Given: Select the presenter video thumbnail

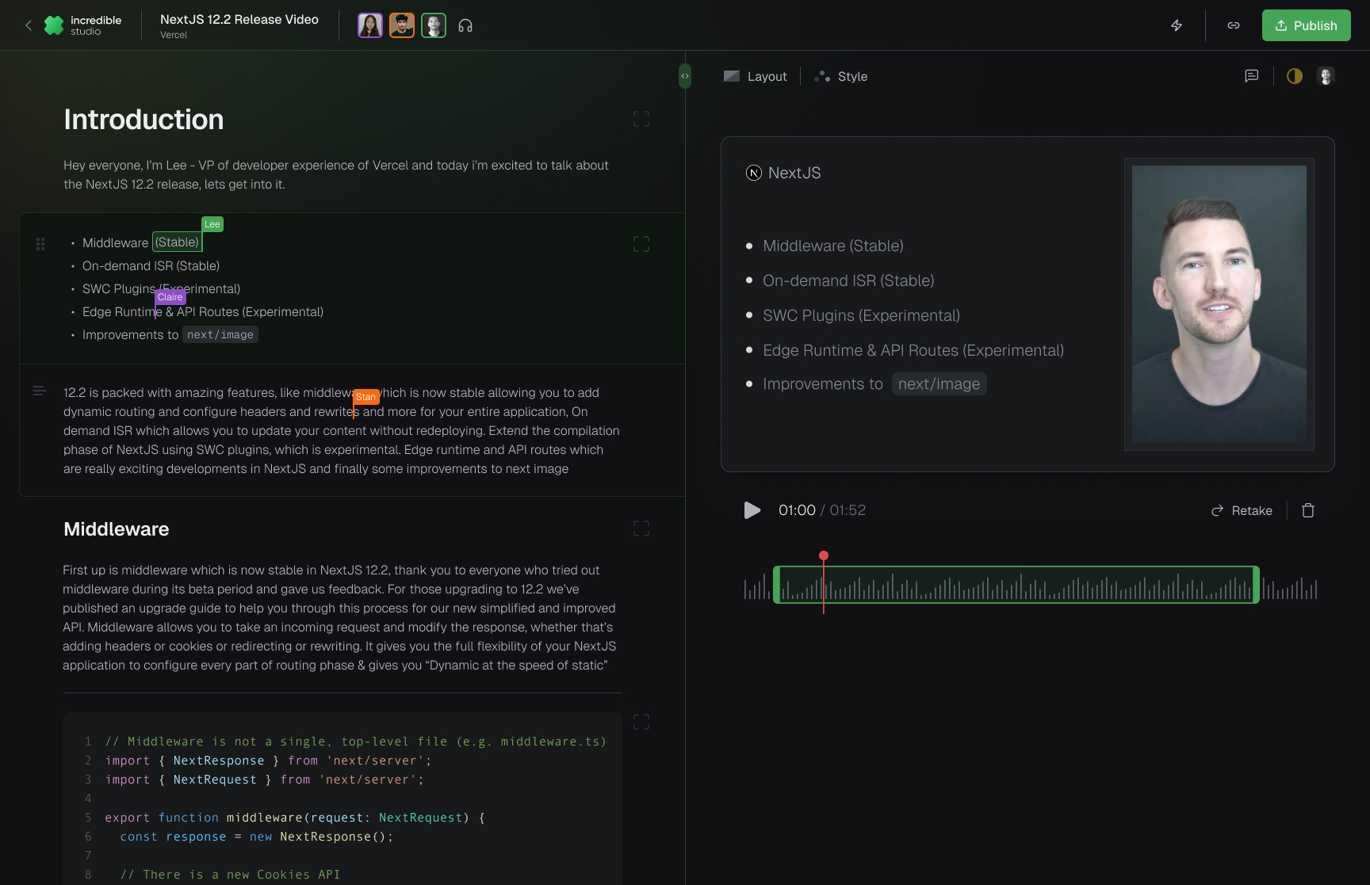Looking at the screenshot, I should coord(1219,304).
